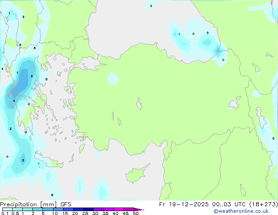Click the legend value '50'
This screenshot has width=278, height=215.
pyautogui.click(x=135, y=213)
